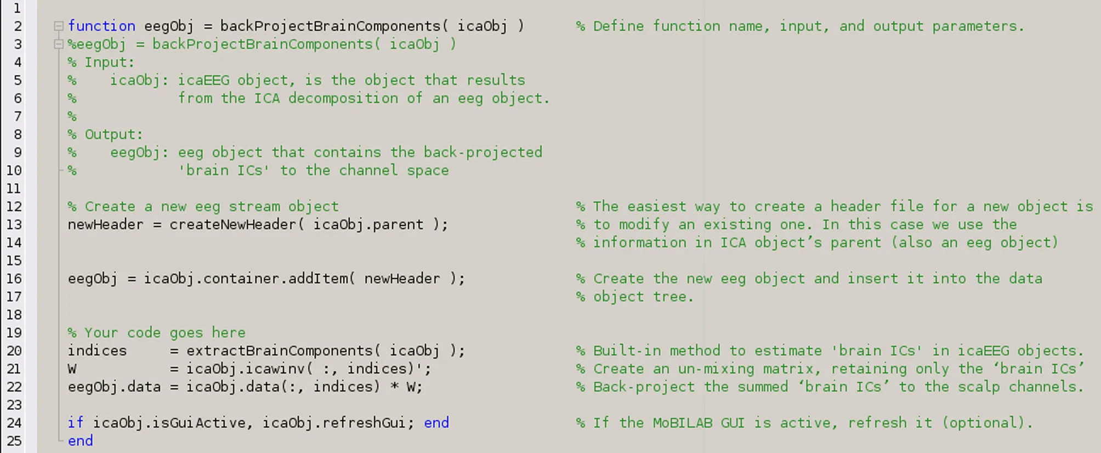1101x453 pixels.
Task: Click the 'if' keyword on line 24
Action: click(76, 423)
